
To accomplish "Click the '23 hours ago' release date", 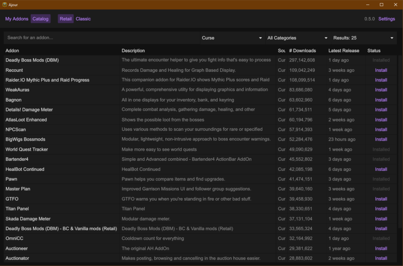I will pyautogui.click(x=342, y=139).
